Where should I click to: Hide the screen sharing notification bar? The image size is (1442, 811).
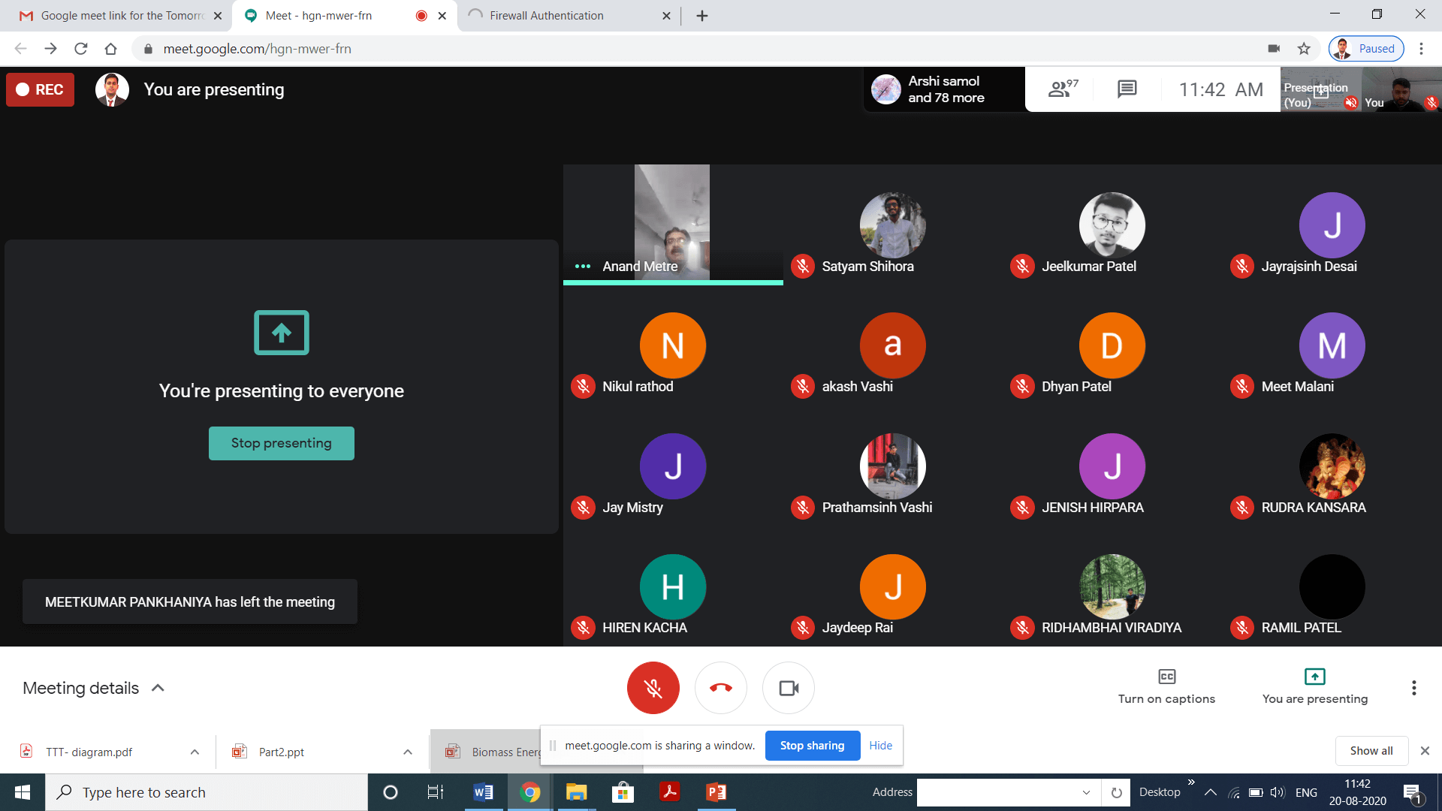(x=880, y=746)
